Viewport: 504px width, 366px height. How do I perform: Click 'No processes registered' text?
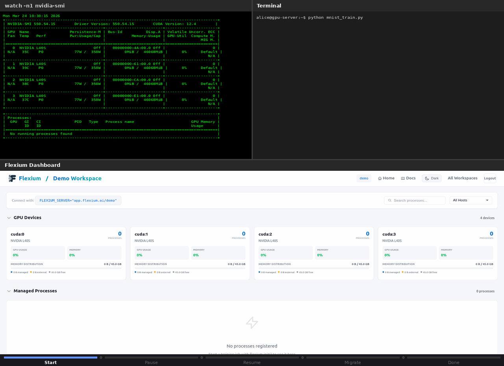pos(252,346)
